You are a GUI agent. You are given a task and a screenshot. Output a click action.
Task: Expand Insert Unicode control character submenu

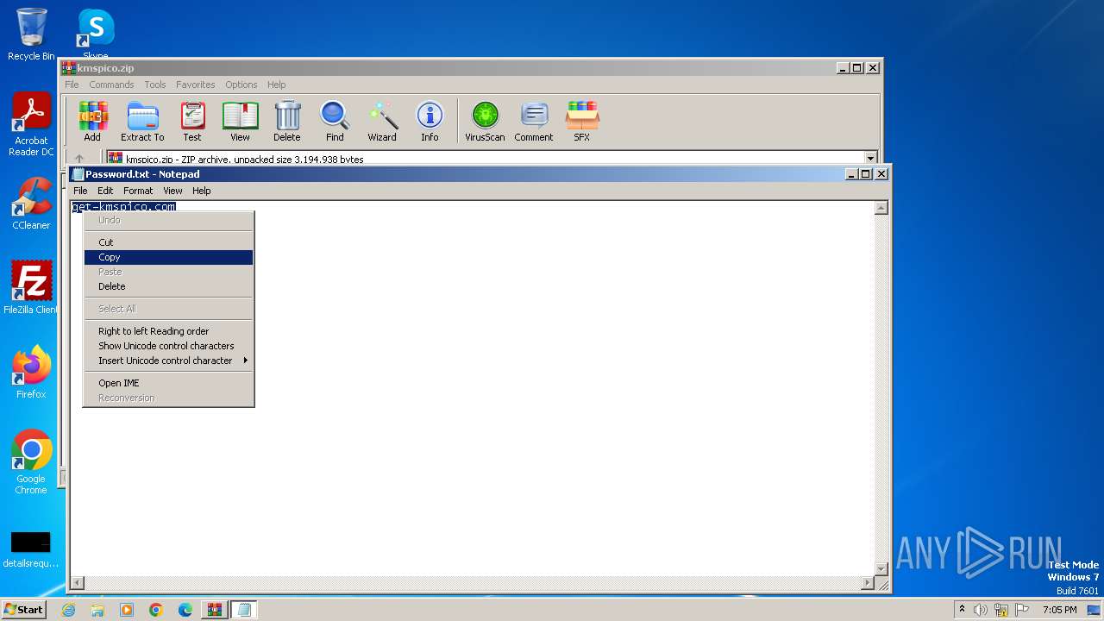point(168,361)
